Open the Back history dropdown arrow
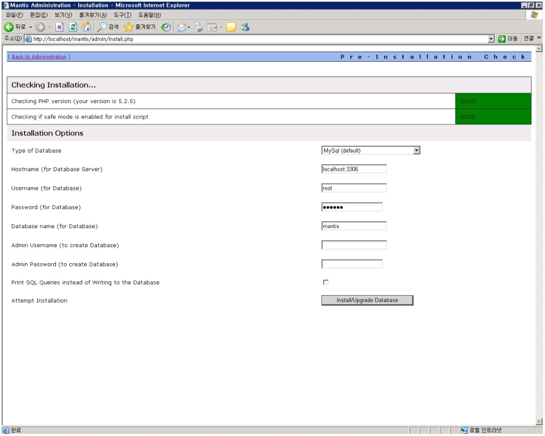 30,27
